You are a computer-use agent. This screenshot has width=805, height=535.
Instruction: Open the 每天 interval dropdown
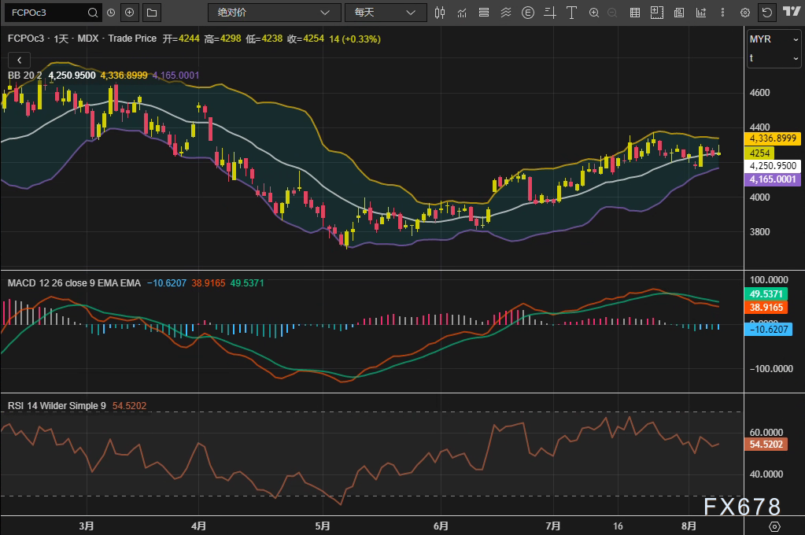(x=386, y=13)
